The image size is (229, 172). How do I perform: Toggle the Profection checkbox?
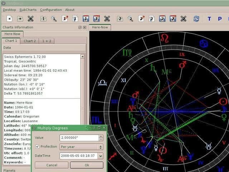click(37, 147)
